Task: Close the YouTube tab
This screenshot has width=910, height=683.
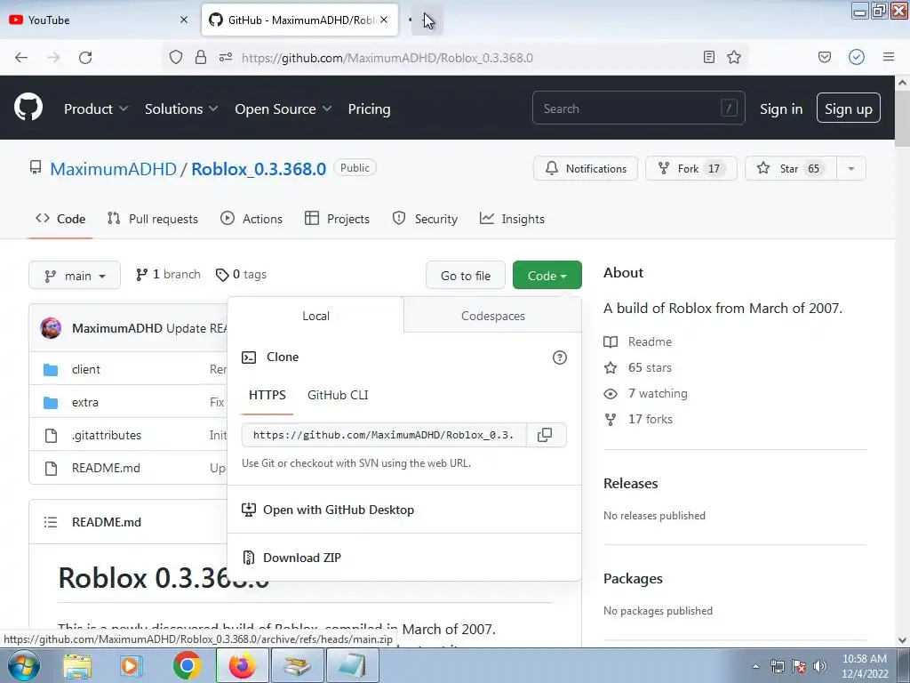Action: (184, 20)
